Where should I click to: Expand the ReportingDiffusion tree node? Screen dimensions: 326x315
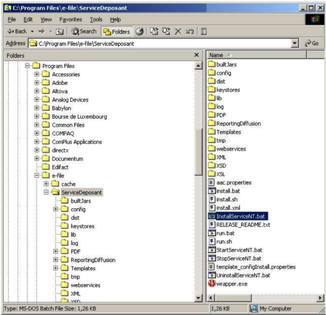(56, 260)
